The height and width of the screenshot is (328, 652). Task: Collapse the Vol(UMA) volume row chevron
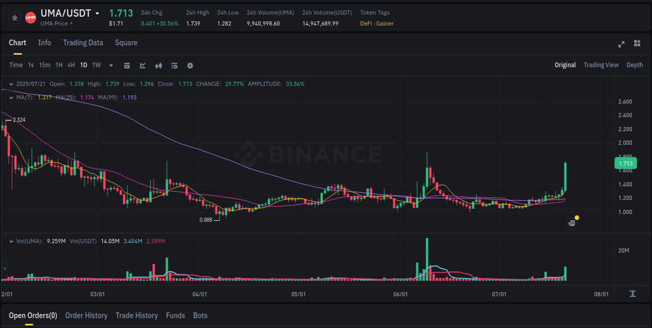(x=11, y=241)
